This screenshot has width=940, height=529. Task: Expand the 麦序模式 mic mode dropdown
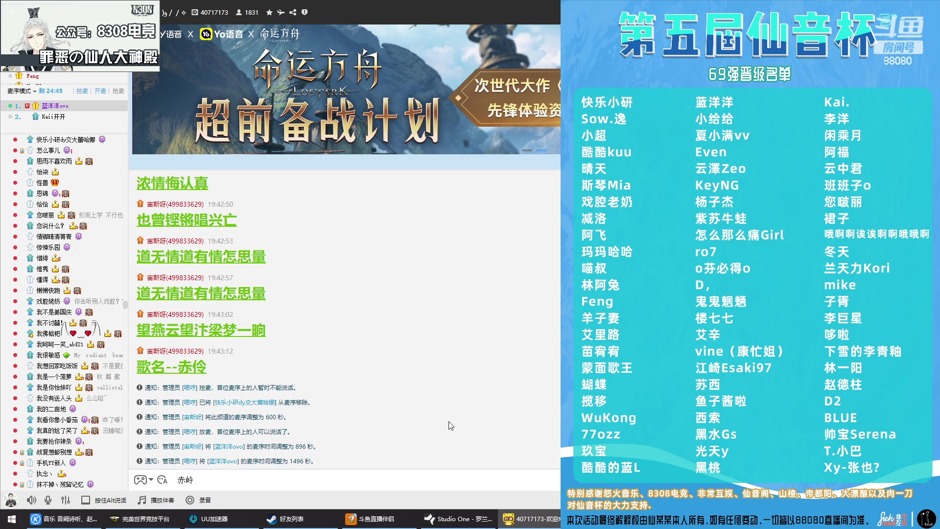point(34,91)
